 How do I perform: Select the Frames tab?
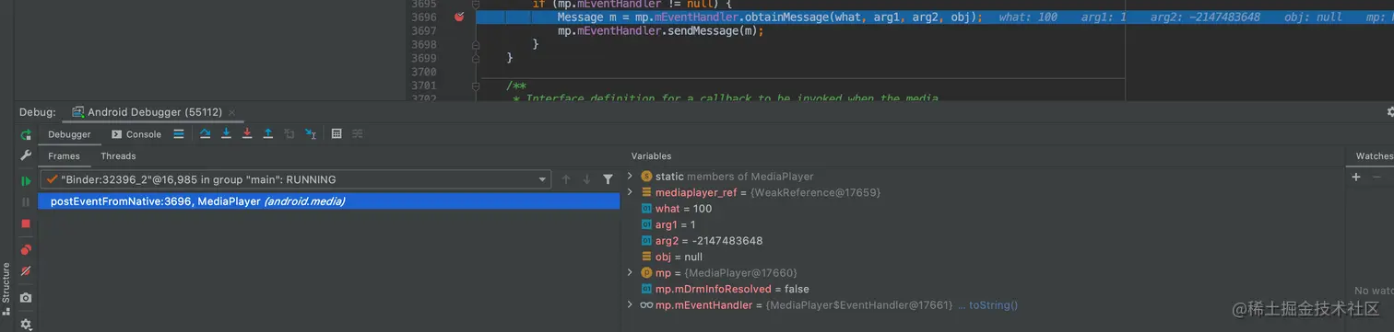(65, 156)
